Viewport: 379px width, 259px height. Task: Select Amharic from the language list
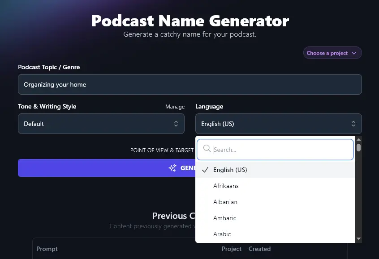(224, 218)
